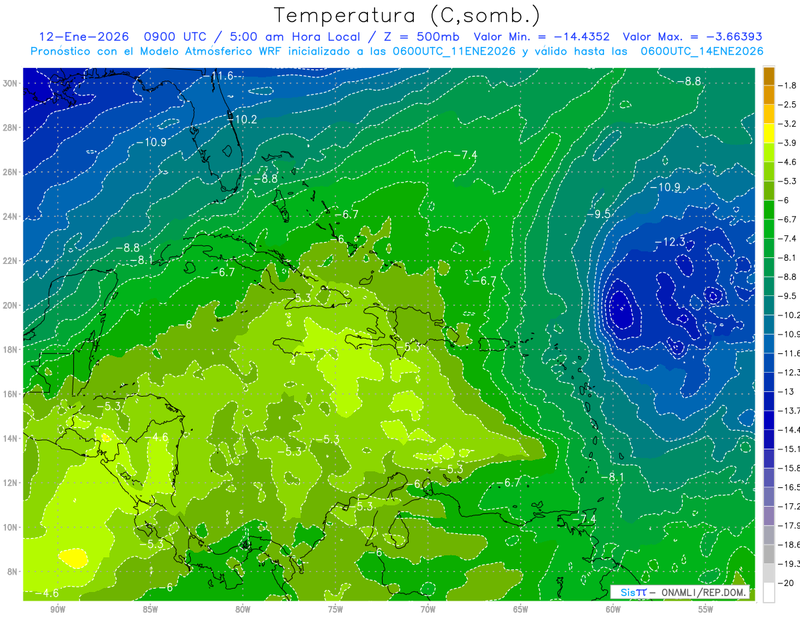Click the '-20' legend label
Screen dimensions: 800x618
[x=785, y=583]
